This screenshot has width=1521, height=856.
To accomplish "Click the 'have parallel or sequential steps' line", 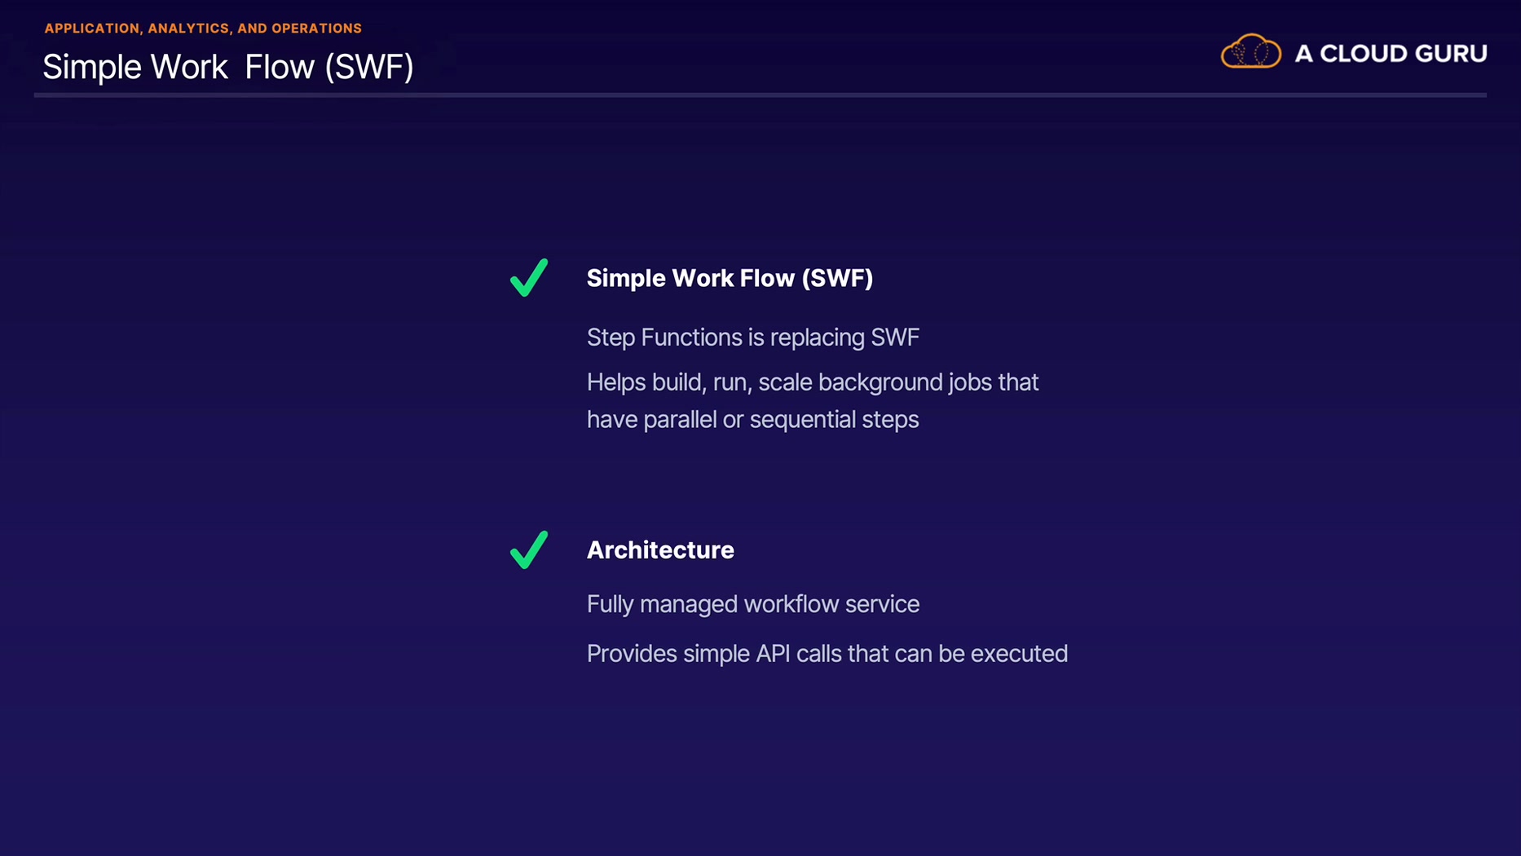I will point(752,420).
